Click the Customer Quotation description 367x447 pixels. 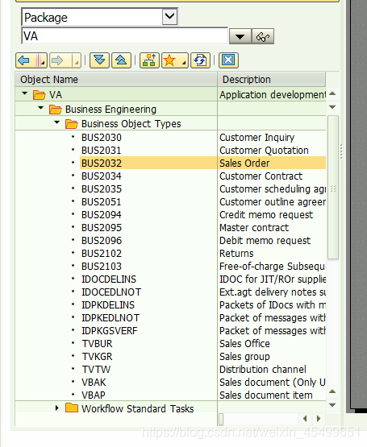264,151
